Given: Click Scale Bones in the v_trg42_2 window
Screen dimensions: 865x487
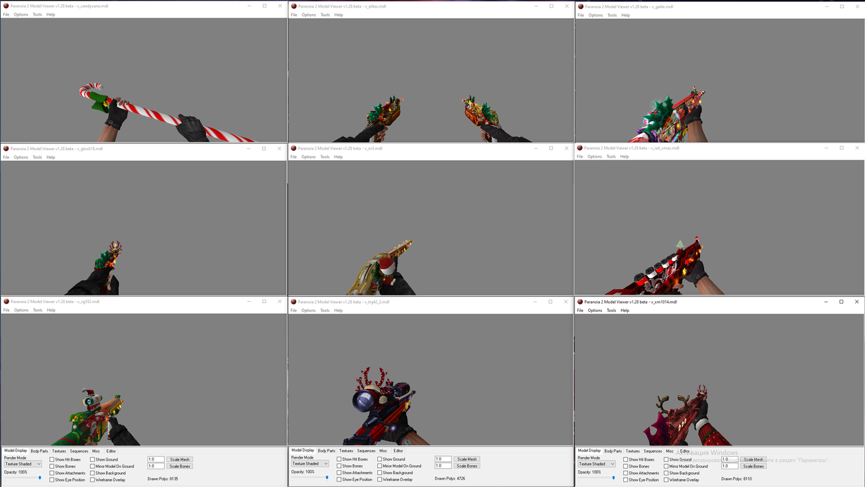Looking at the screenshot, I should [467, 466].
